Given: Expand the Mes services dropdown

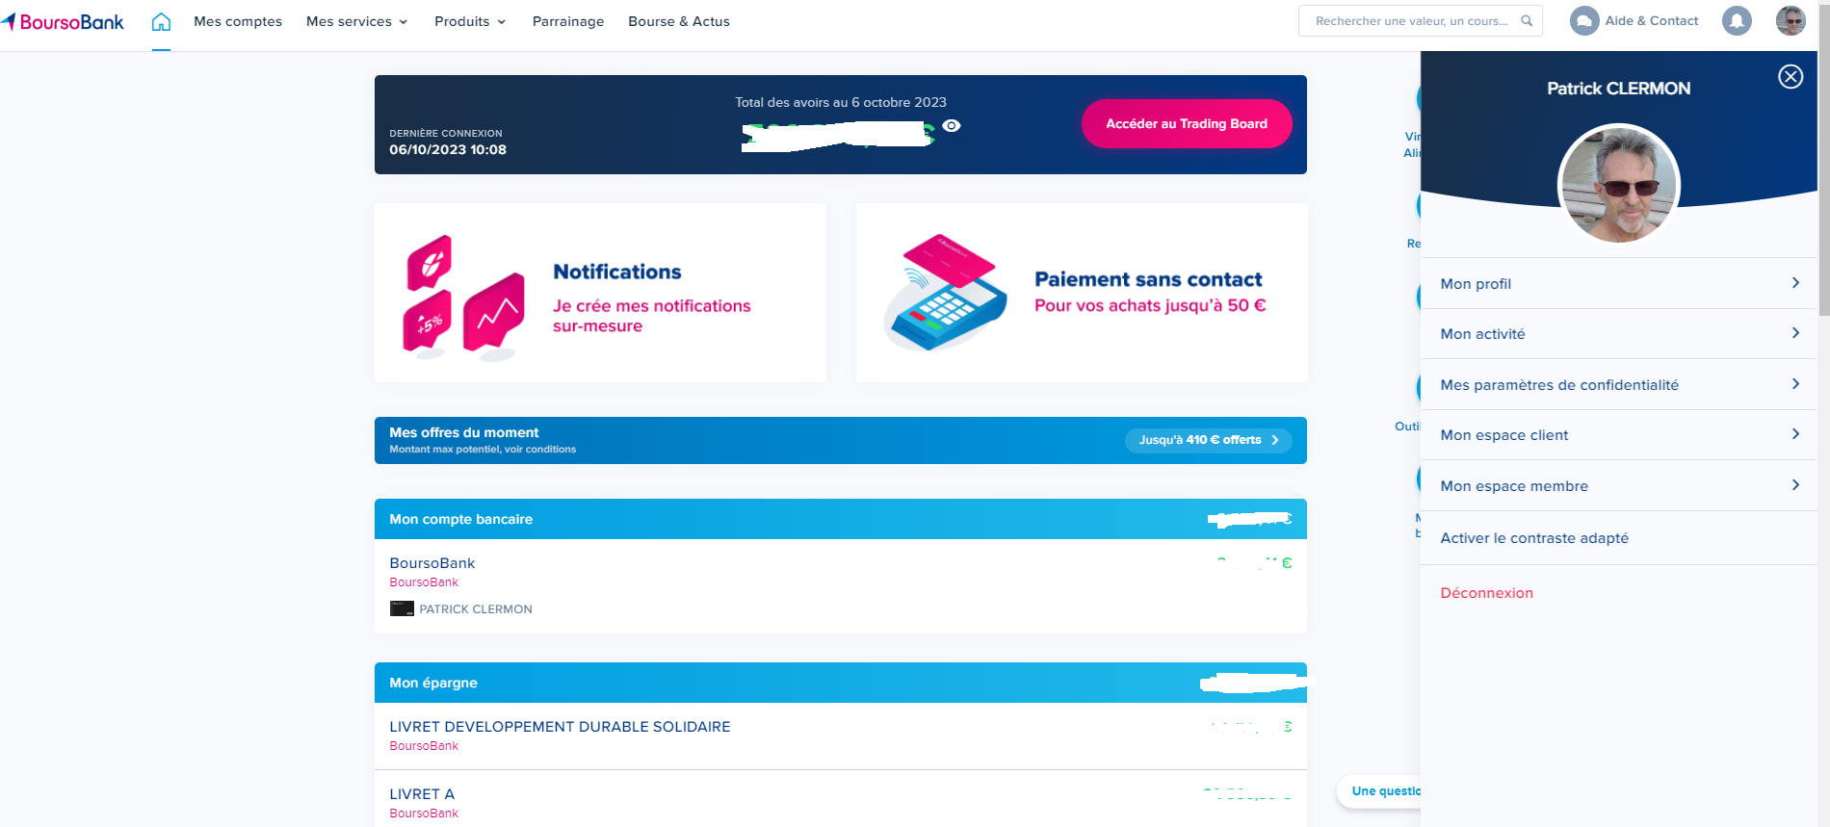Looking at the screenshot, I should (x=356, y=21).
